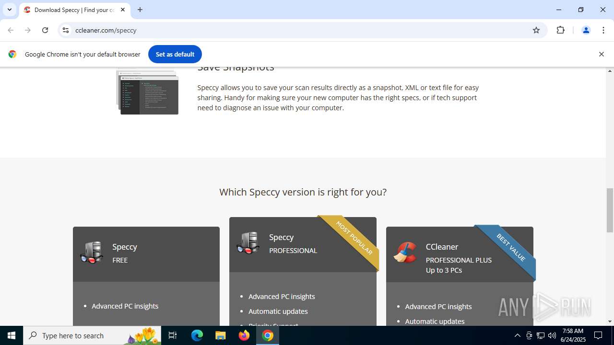Open the Windows Start menu

[12, 335]
